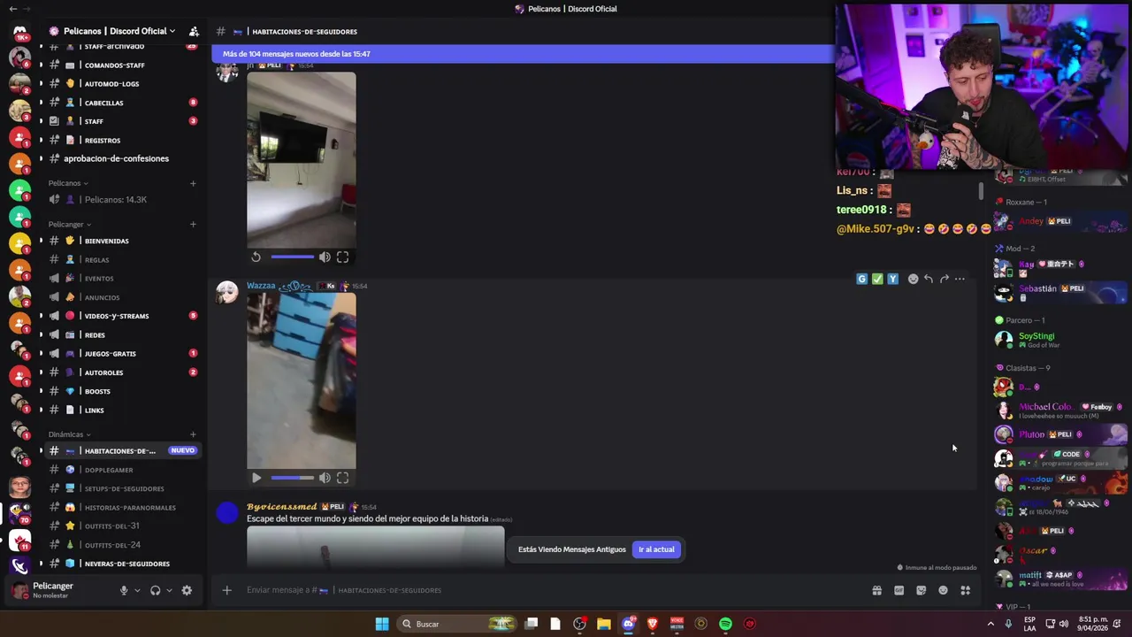The image size is (1132, 637).
Task: Open the invite members icon beside server name
Action: (x=194, y=31)
